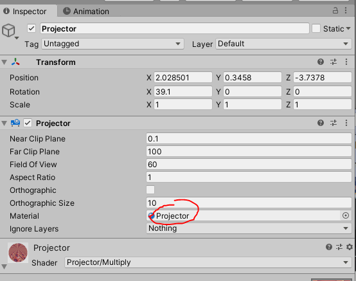Open the Layer dropdown showing Default

283,44
